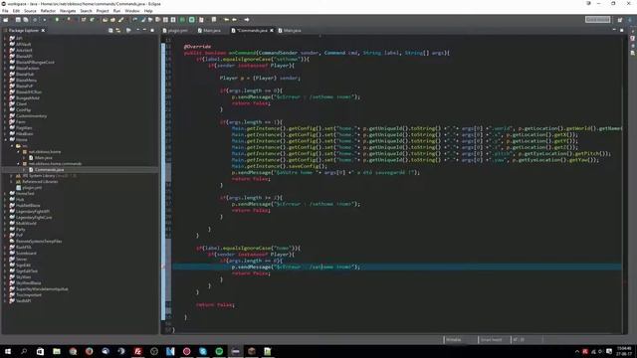Expand the CoinFlip project node
637x358 pixels.
[x=5, y=110]
